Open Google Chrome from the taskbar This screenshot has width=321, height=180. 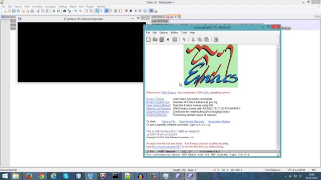(41, 176)
